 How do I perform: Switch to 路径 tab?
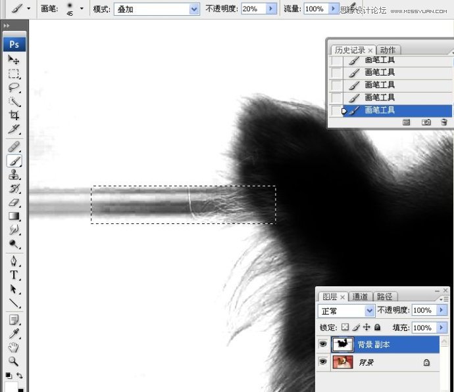point(385,297)
